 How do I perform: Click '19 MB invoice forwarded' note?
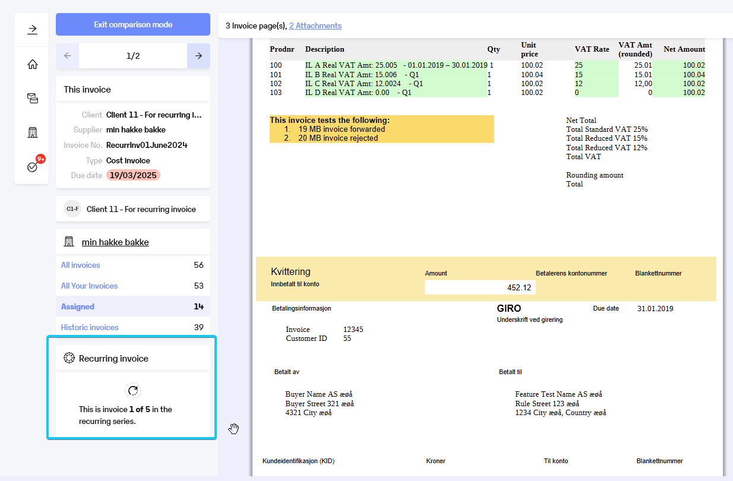[342, 129]
